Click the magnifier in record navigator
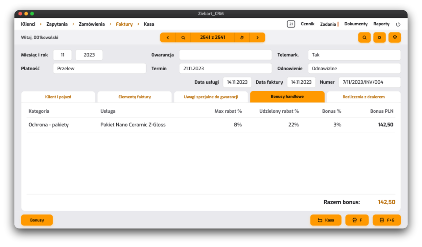 point(183,37)
